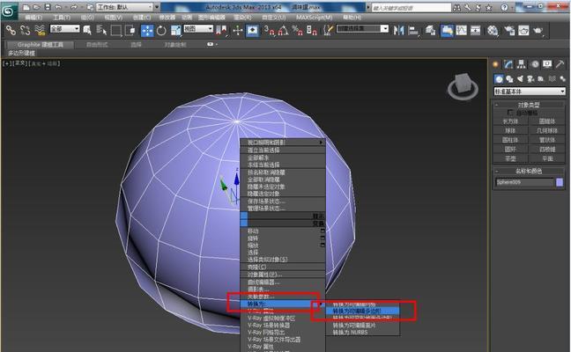Click the Align tool icon
Viewport: 571px width, 352px height.
click(413, 30)
